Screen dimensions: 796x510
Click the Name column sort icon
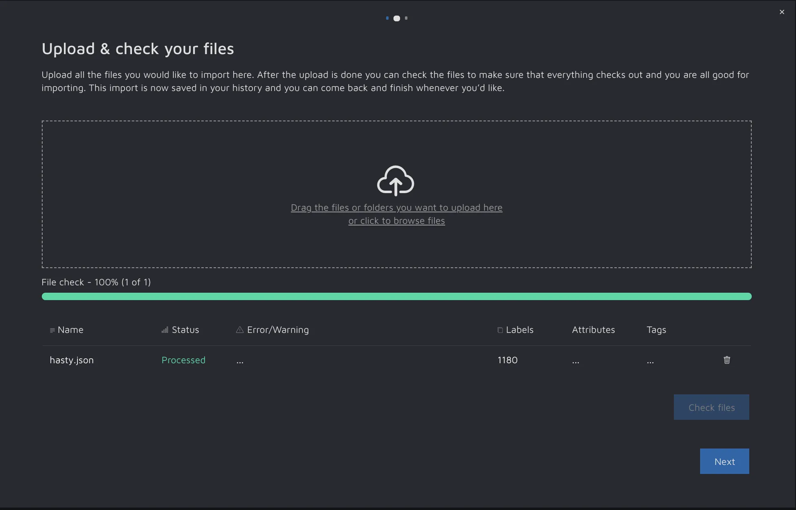(x=52, y=330)
